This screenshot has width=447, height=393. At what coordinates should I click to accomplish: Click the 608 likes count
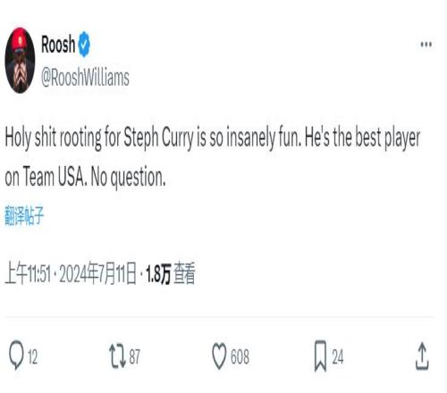pos(240,356)
